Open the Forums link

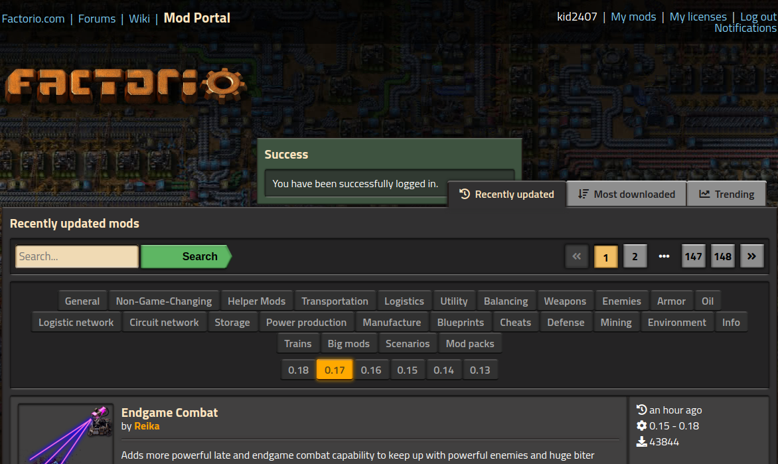pyautogui.click(x=97, y=19)
